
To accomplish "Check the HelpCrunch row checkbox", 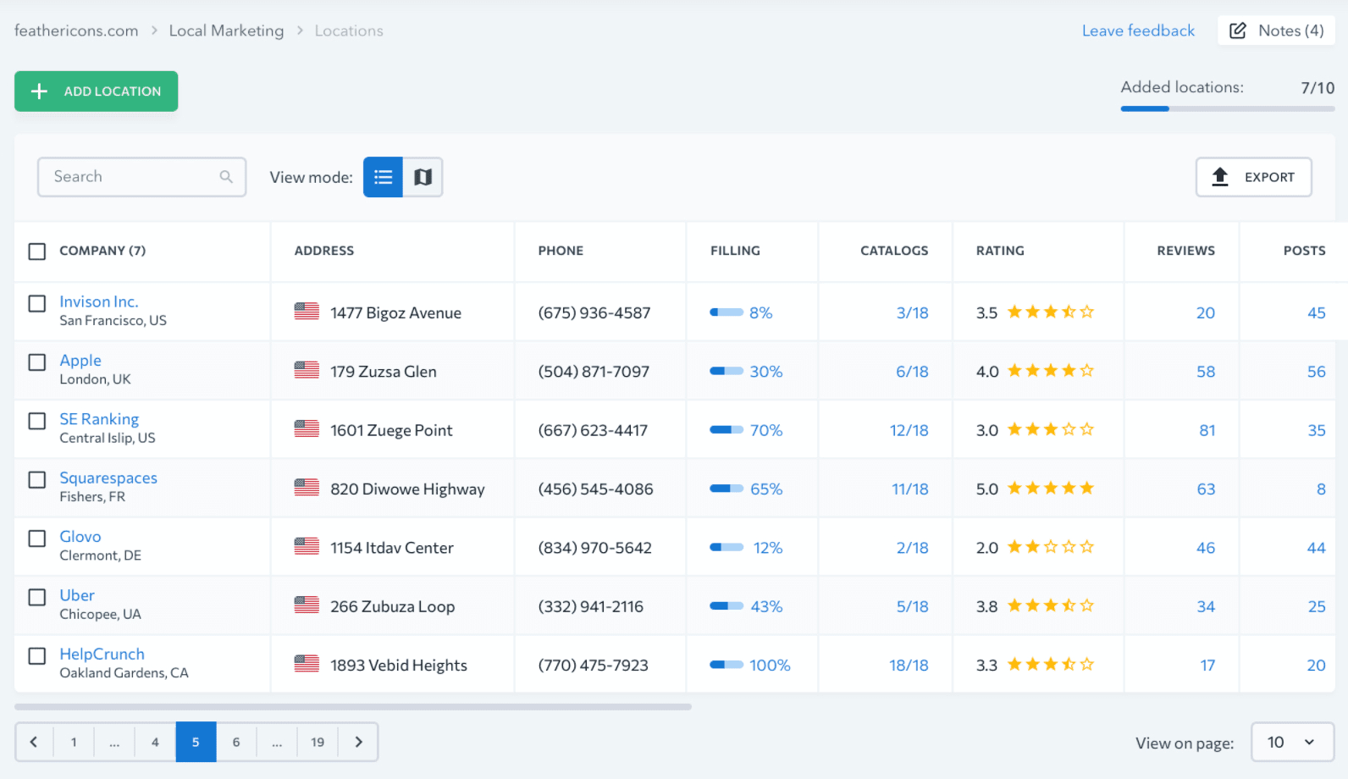I will click(x=37, y=655).
